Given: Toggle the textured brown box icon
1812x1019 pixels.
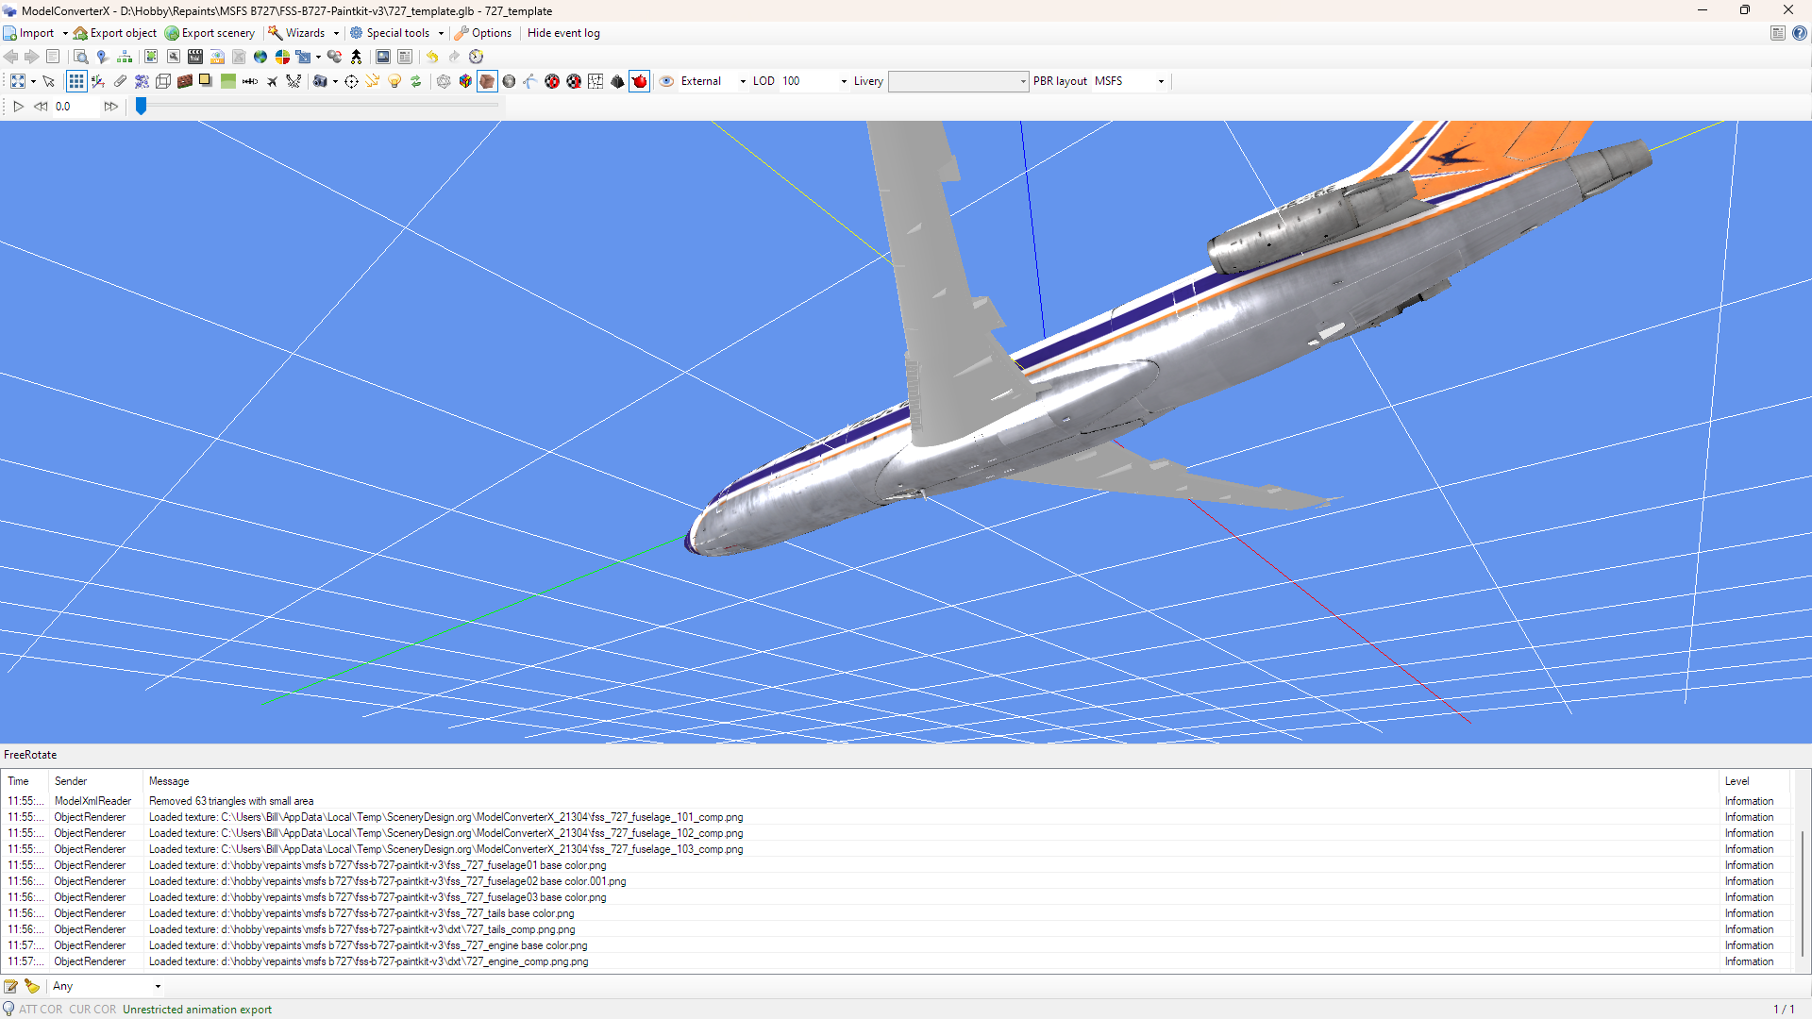Looking at the screenshot, I should 487,81.
